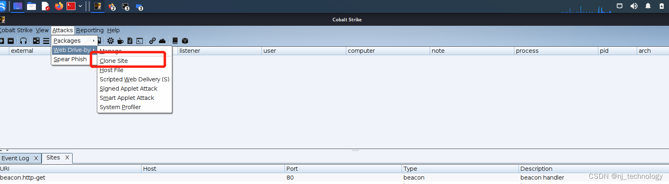Sort sites by Type column
Viewport: 669px width, 184px height.
point(460,169)
